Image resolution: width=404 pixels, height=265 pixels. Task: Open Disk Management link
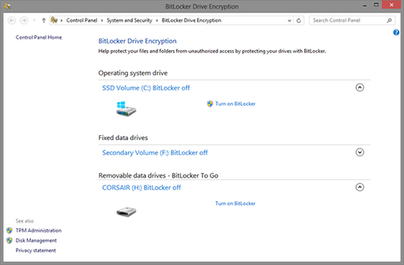(36, 241)
